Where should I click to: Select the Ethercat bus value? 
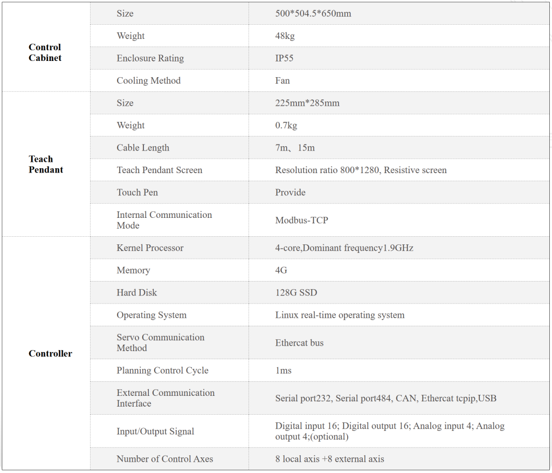pyautogui.click(x=299, y=343)
